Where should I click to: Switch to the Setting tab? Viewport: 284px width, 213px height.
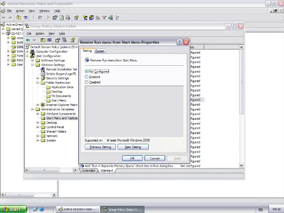point(87,51)
